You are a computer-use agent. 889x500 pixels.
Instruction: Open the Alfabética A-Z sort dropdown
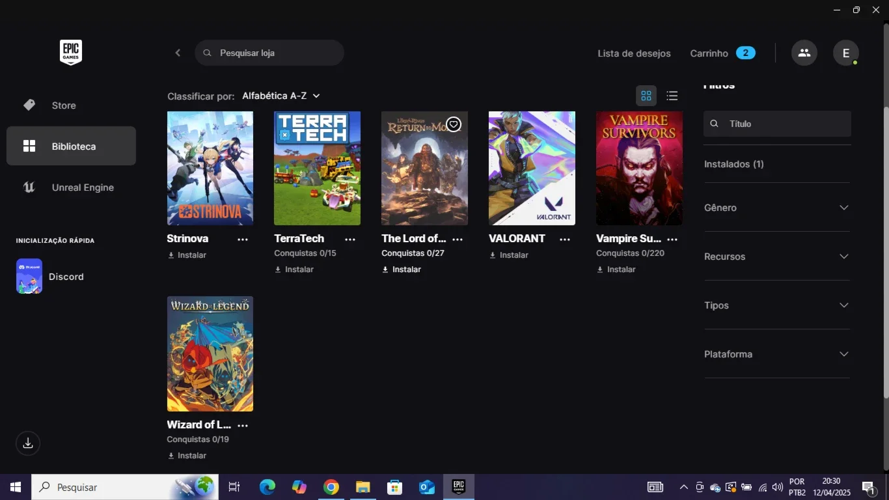(x=281, y=96)
